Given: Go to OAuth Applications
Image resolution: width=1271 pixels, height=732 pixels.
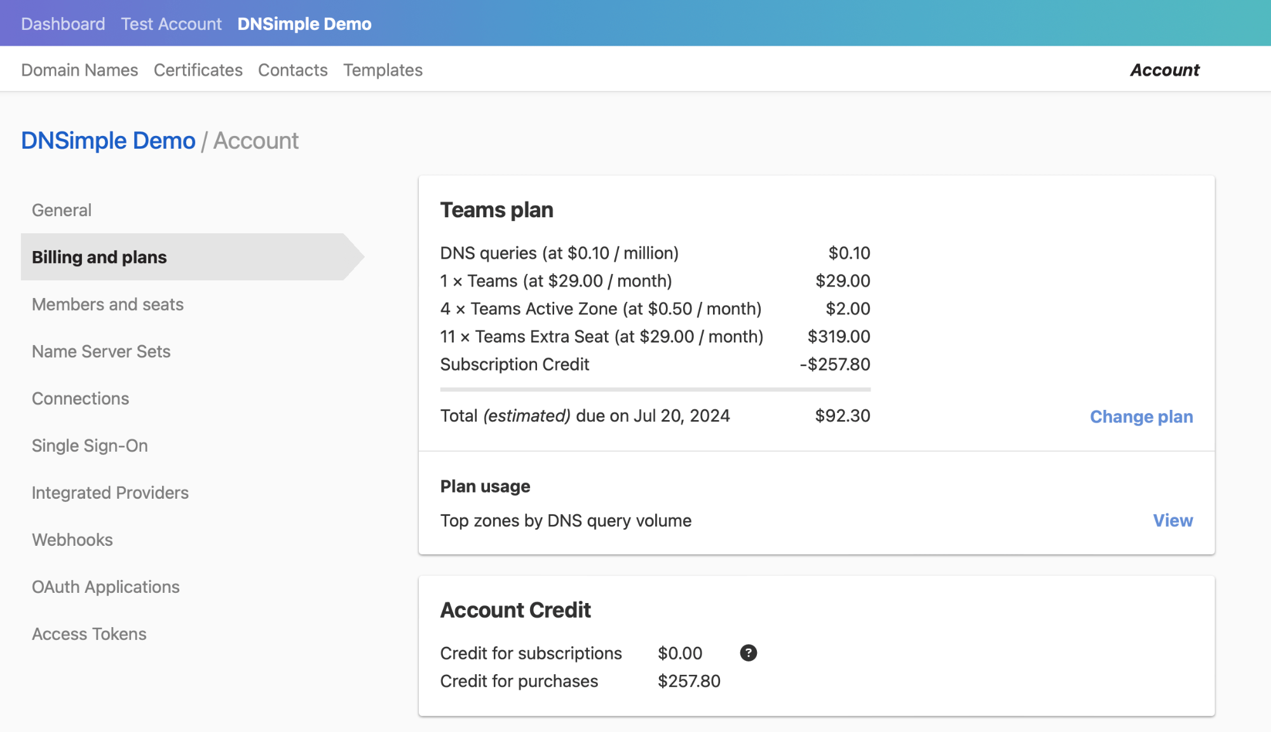Looking at the screenshot, I should tap(105, 586).
